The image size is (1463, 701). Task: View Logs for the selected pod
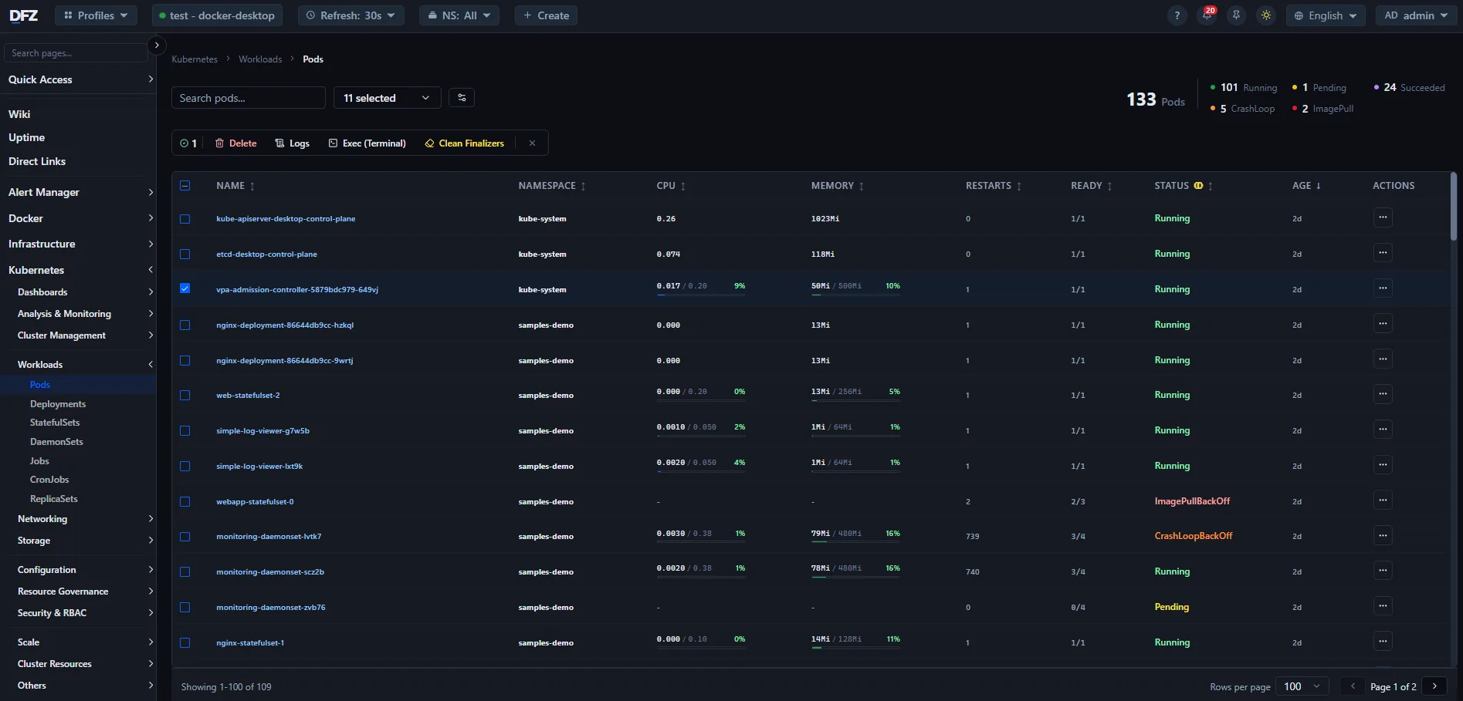coord(293,143)
